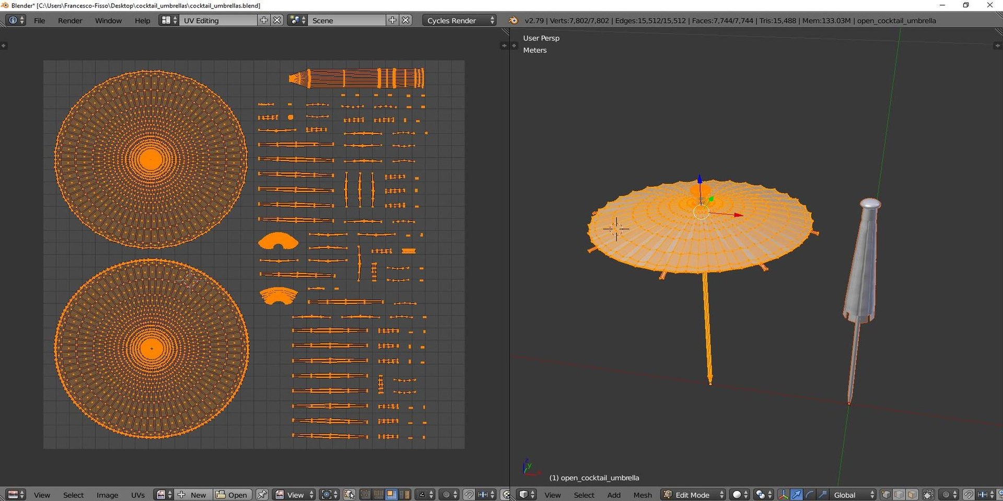Open the File menu

[x=39, y=20]
